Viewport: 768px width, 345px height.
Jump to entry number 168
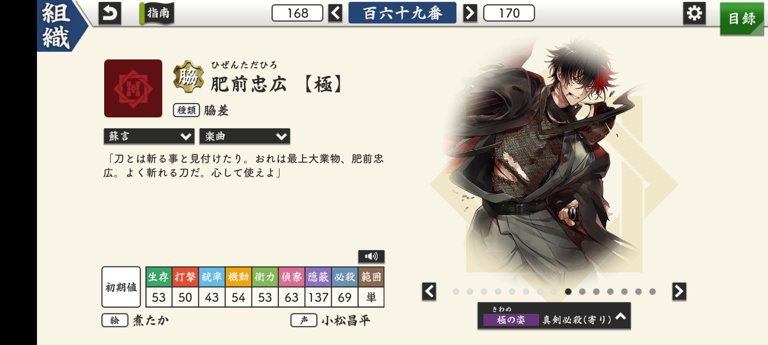click(298, 13)
